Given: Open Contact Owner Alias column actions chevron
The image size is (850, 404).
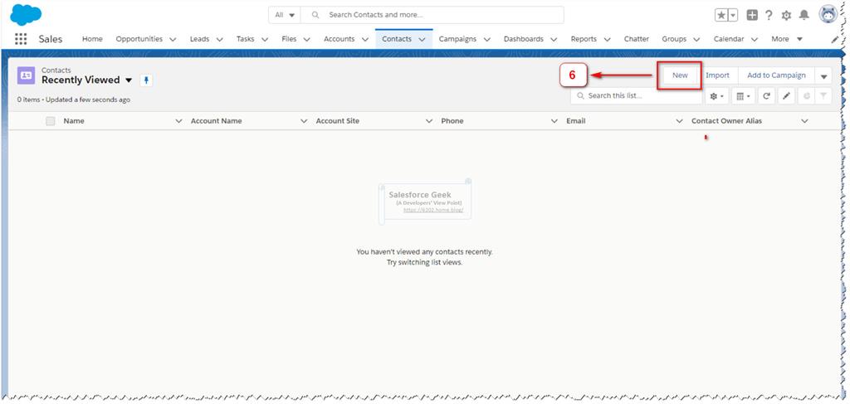Looking at the screenshot, I should (804, 121).
